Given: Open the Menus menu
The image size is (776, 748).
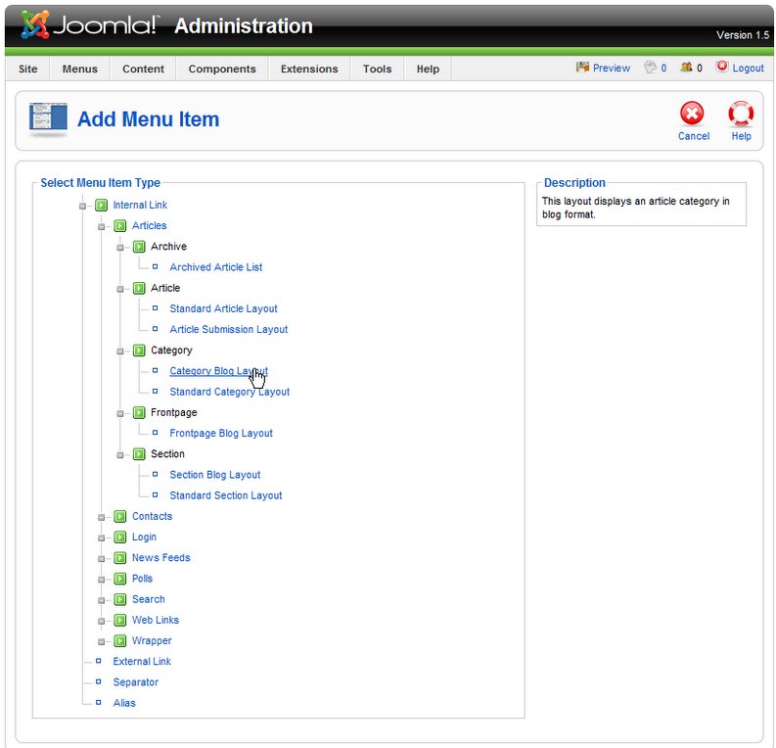Looking at the screenshot, I should coord(79,69).
